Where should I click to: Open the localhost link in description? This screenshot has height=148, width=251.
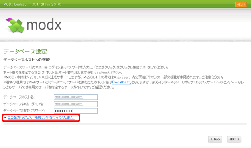(x=122, y=82)
